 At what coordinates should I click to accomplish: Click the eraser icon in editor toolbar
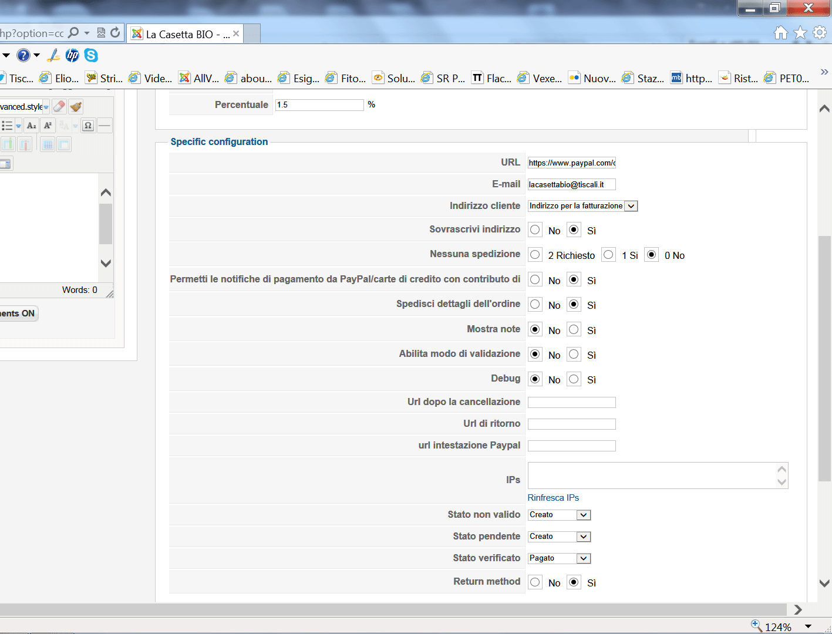[59, 106]
